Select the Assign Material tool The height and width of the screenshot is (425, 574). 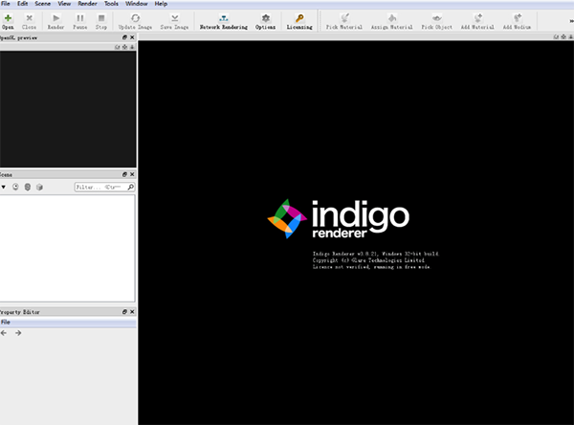(x=391, y=21)
